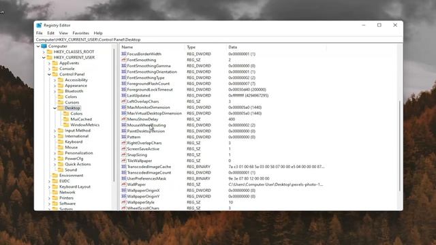Click the HKEY_CURRENT_USER folder icon
Image resolution: width=436 pixels, height=245 pixels.
[x=50, y=57]
